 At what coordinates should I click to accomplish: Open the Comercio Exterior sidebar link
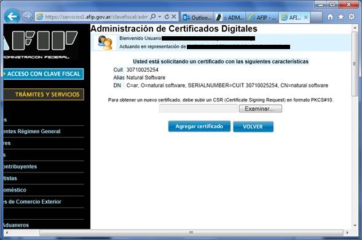point(33,202)
